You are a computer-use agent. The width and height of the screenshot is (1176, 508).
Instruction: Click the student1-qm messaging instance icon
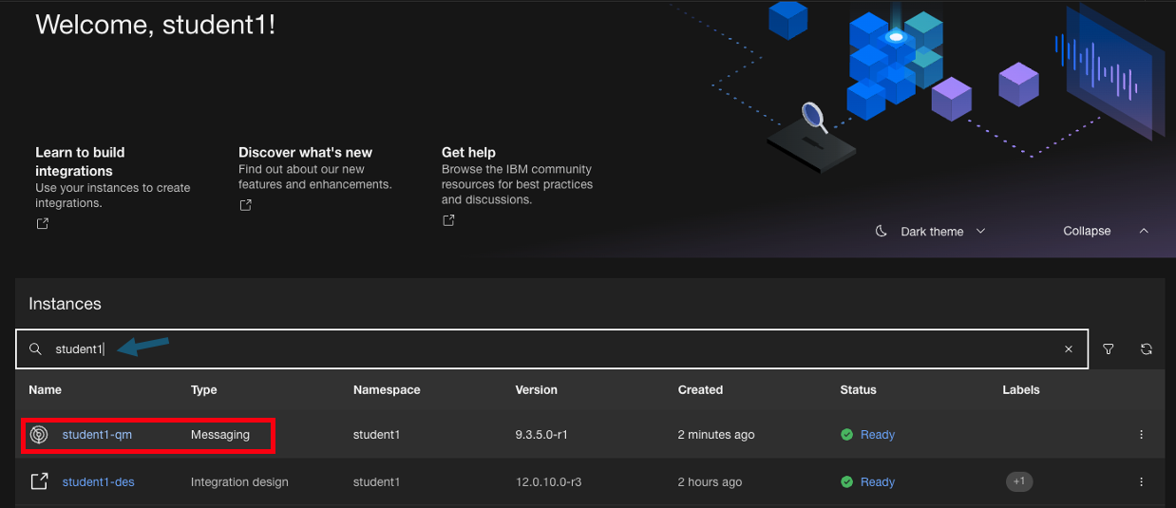[39, 435]
